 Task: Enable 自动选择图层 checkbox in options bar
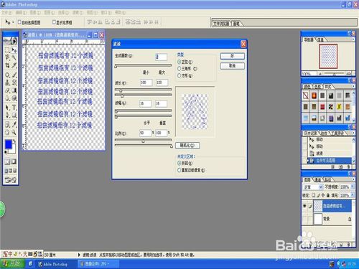point(19,22)
